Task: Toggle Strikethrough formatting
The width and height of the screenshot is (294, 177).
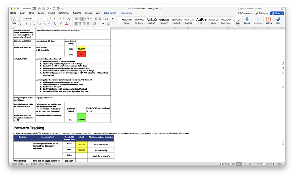Action: tap(40, 24)
